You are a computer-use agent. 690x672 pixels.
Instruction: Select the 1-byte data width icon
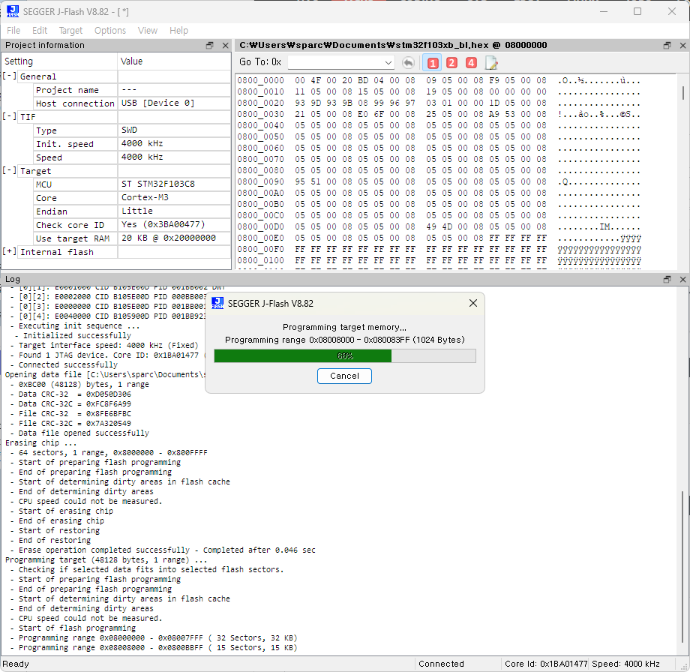point(432,62)
